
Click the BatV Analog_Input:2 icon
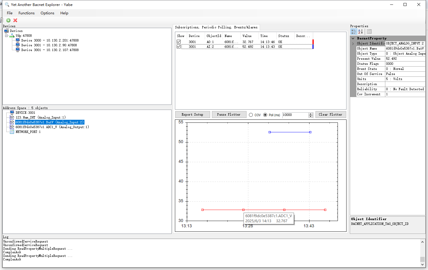point(12,122)
